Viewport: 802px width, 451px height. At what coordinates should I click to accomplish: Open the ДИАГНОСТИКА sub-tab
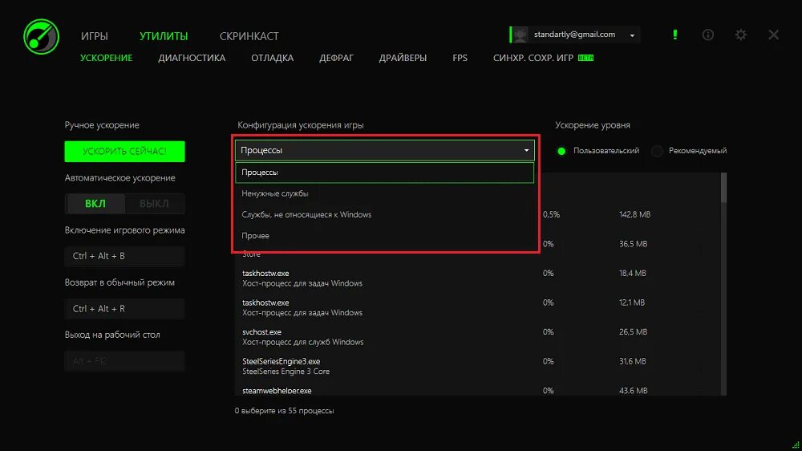click(192, 58)
